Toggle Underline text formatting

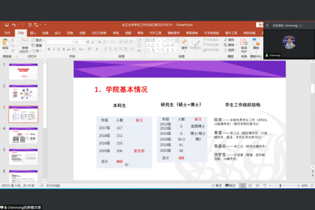point(59,49)
